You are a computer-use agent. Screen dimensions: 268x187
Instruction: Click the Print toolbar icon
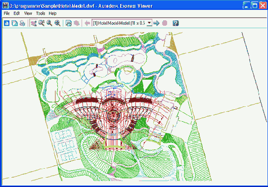[22, 23]
